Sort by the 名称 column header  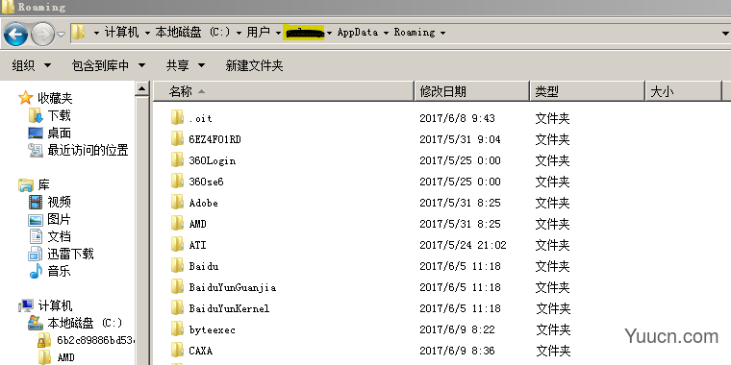pos(284,91)
